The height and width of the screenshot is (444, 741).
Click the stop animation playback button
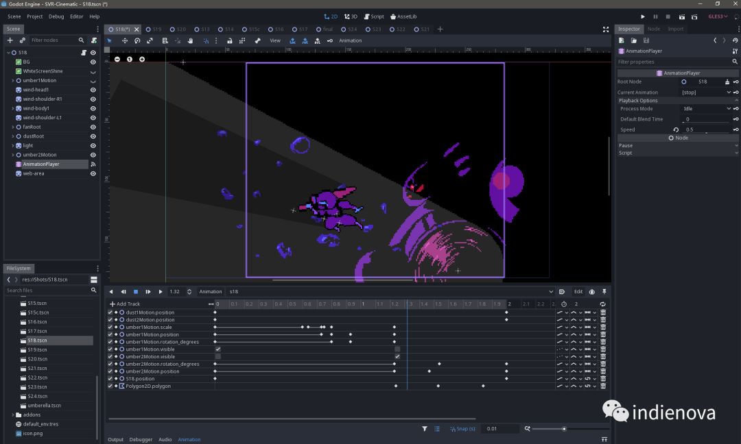click(x=136, y=292)
